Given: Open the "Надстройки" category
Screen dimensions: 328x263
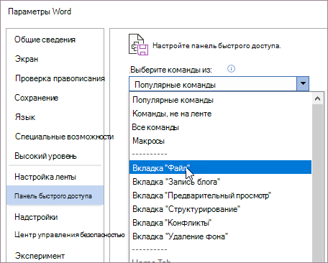Looking at the screenshot, I should [x=36, y=217].
